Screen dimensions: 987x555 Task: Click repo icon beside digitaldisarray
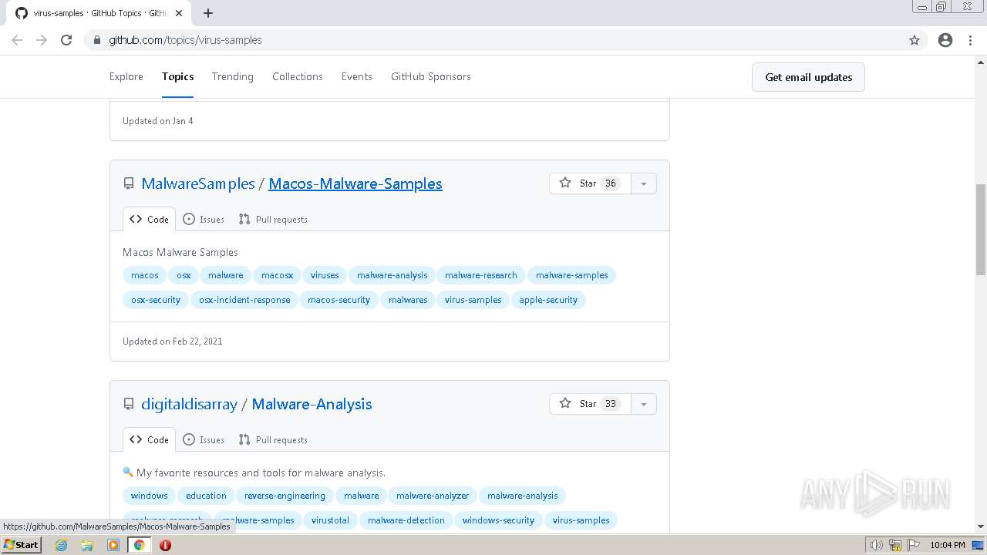[129, 404]
